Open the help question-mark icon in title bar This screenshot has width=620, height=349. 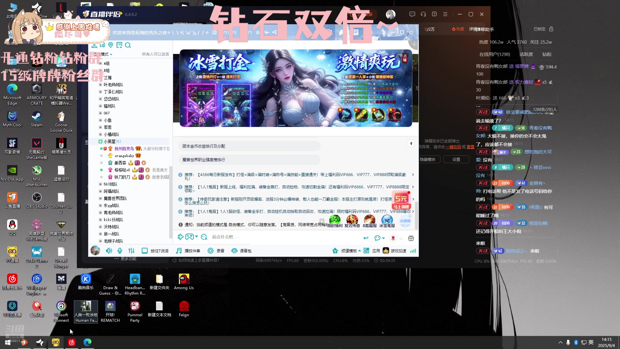pos(434,14)
